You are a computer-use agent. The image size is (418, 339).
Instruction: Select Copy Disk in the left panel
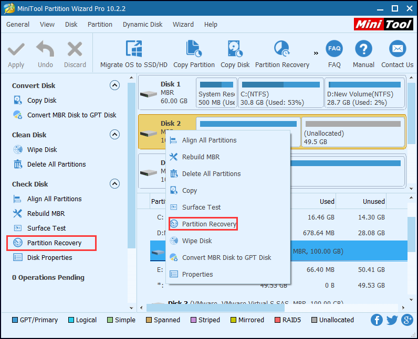coord(41,100)
